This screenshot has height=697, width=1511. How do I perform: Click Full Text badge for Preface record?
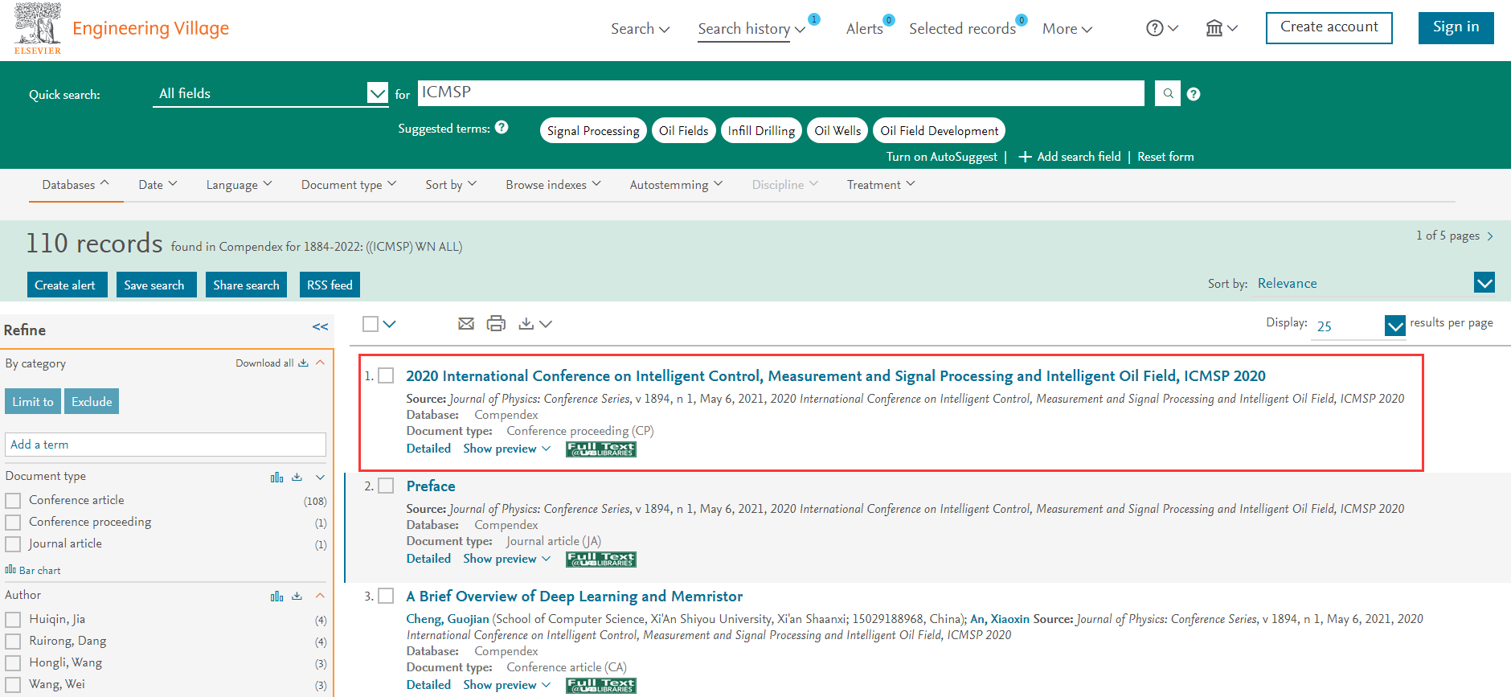click(601, 560)
